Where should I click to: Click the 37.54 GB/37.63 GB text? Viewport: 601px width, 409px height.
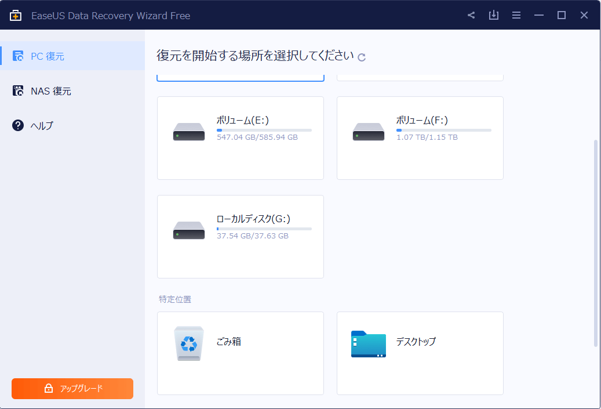tap(253, 236)
